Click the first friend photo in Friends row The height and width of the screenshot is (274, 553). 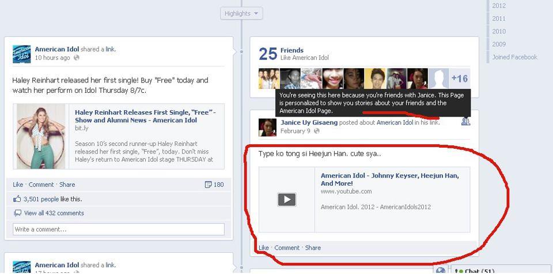[269, 78]
